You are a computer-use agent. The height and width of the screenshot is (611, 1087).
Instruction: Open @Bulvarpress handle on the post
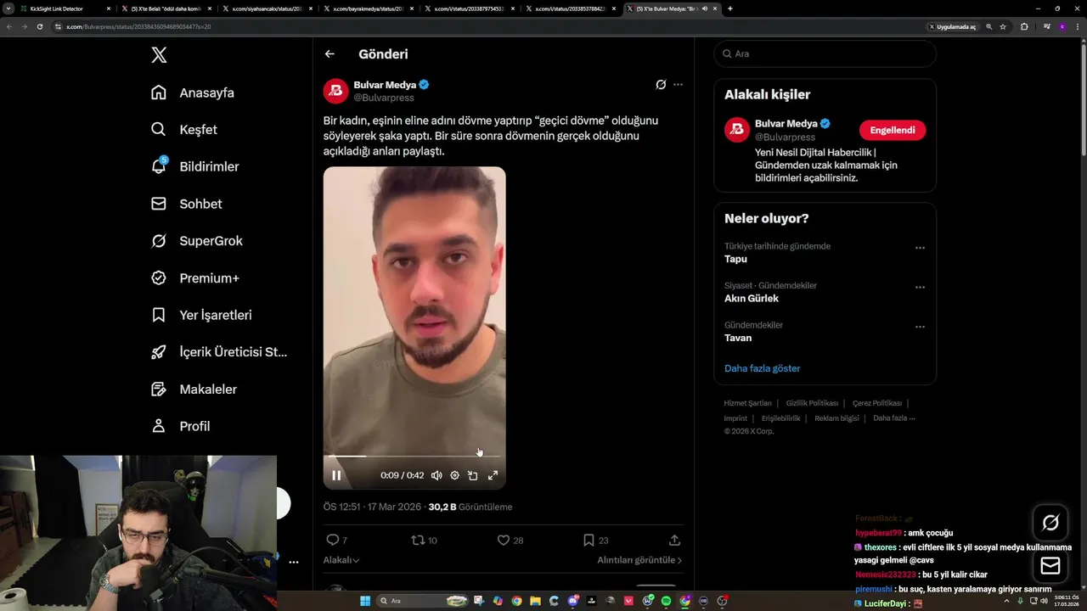[x=384, y=98]
